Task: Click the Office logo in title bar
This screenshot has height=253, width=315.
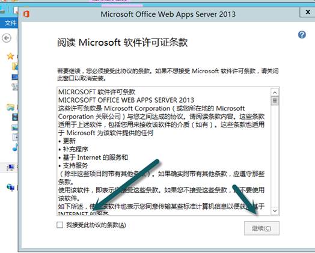Action: pyautogui.click(x=26, y=14)
